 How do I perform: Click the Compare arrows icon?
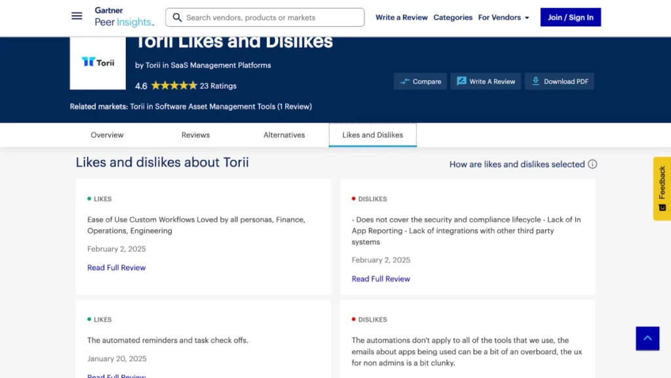pyautogui.click(x=405, y=81)
